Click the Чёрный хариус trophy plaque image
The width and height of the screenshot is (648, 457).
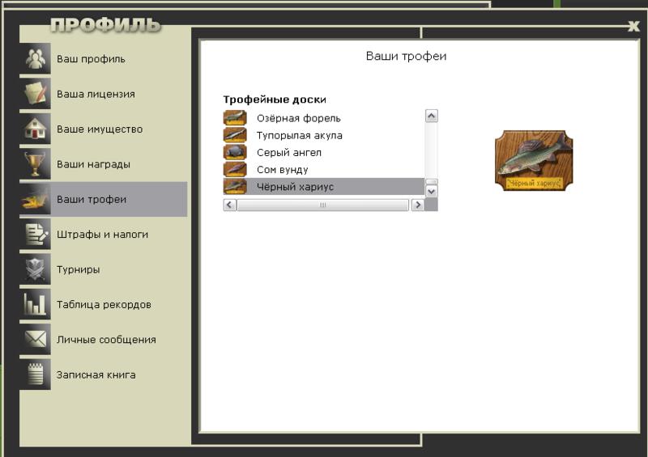[534, 161]
